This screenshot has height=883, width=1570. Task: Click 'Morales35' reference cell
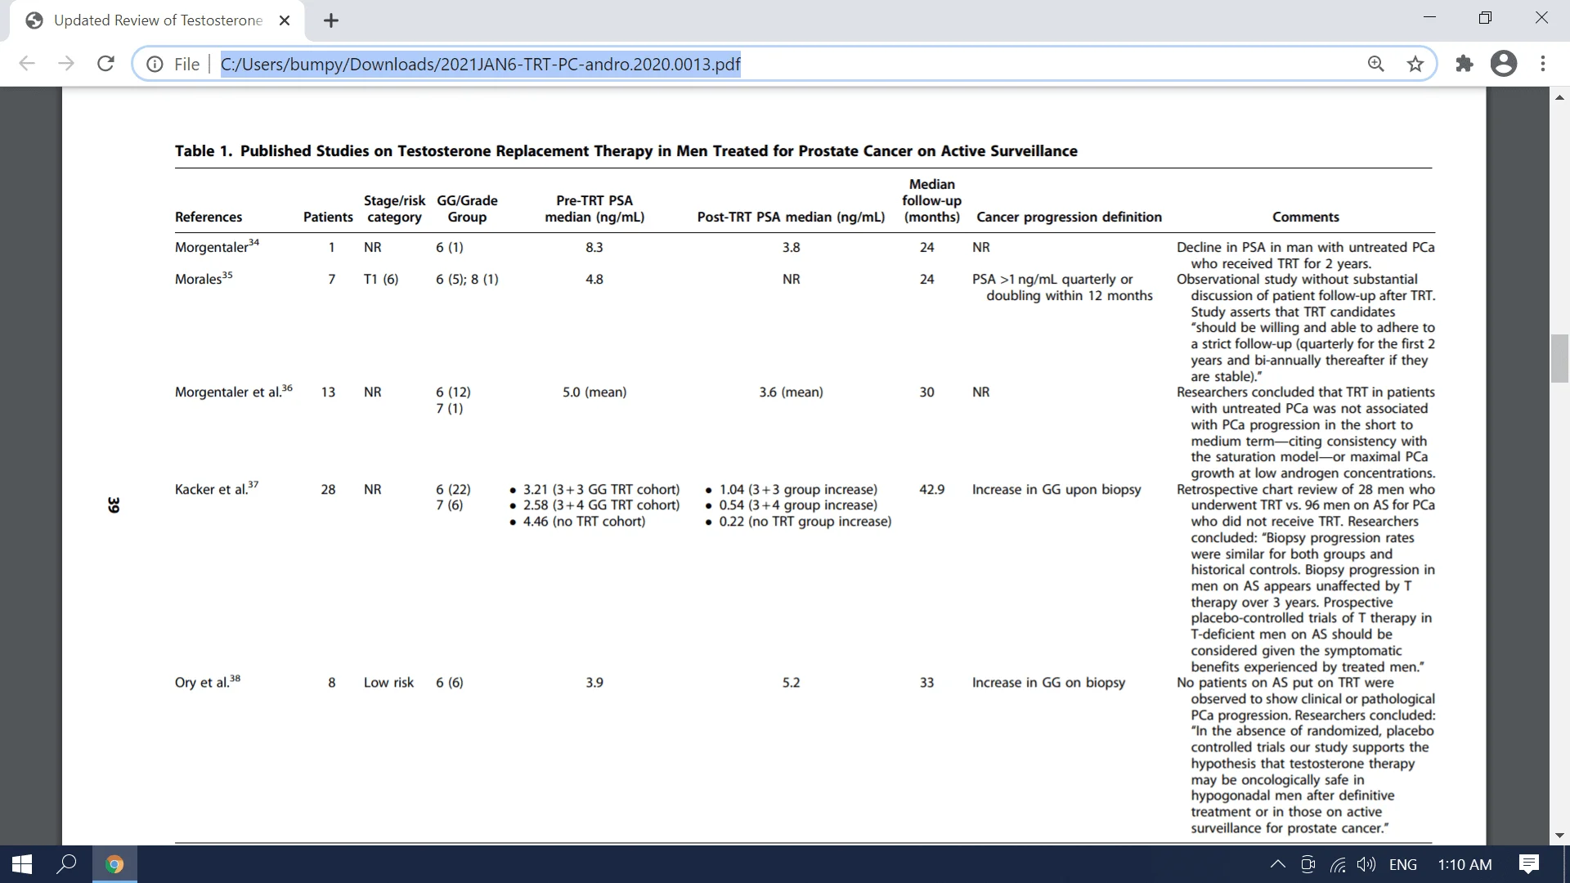tap(204, 278)
